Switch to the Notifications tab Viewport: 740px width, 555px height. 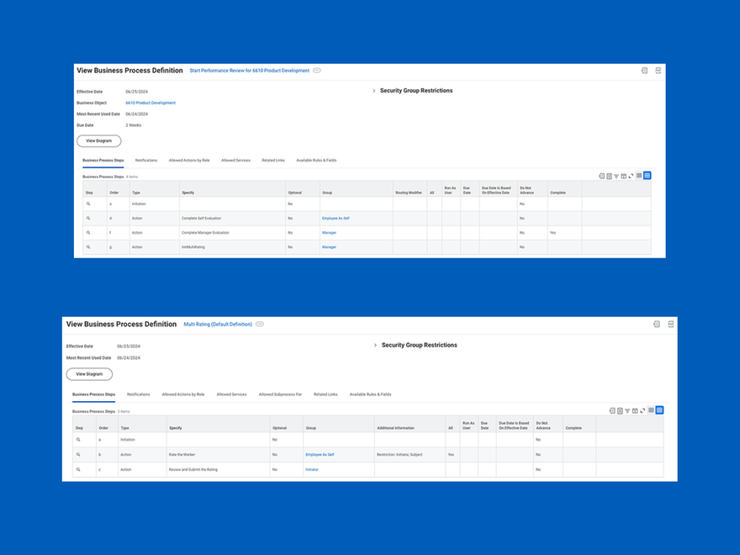(x=146, y=160)
